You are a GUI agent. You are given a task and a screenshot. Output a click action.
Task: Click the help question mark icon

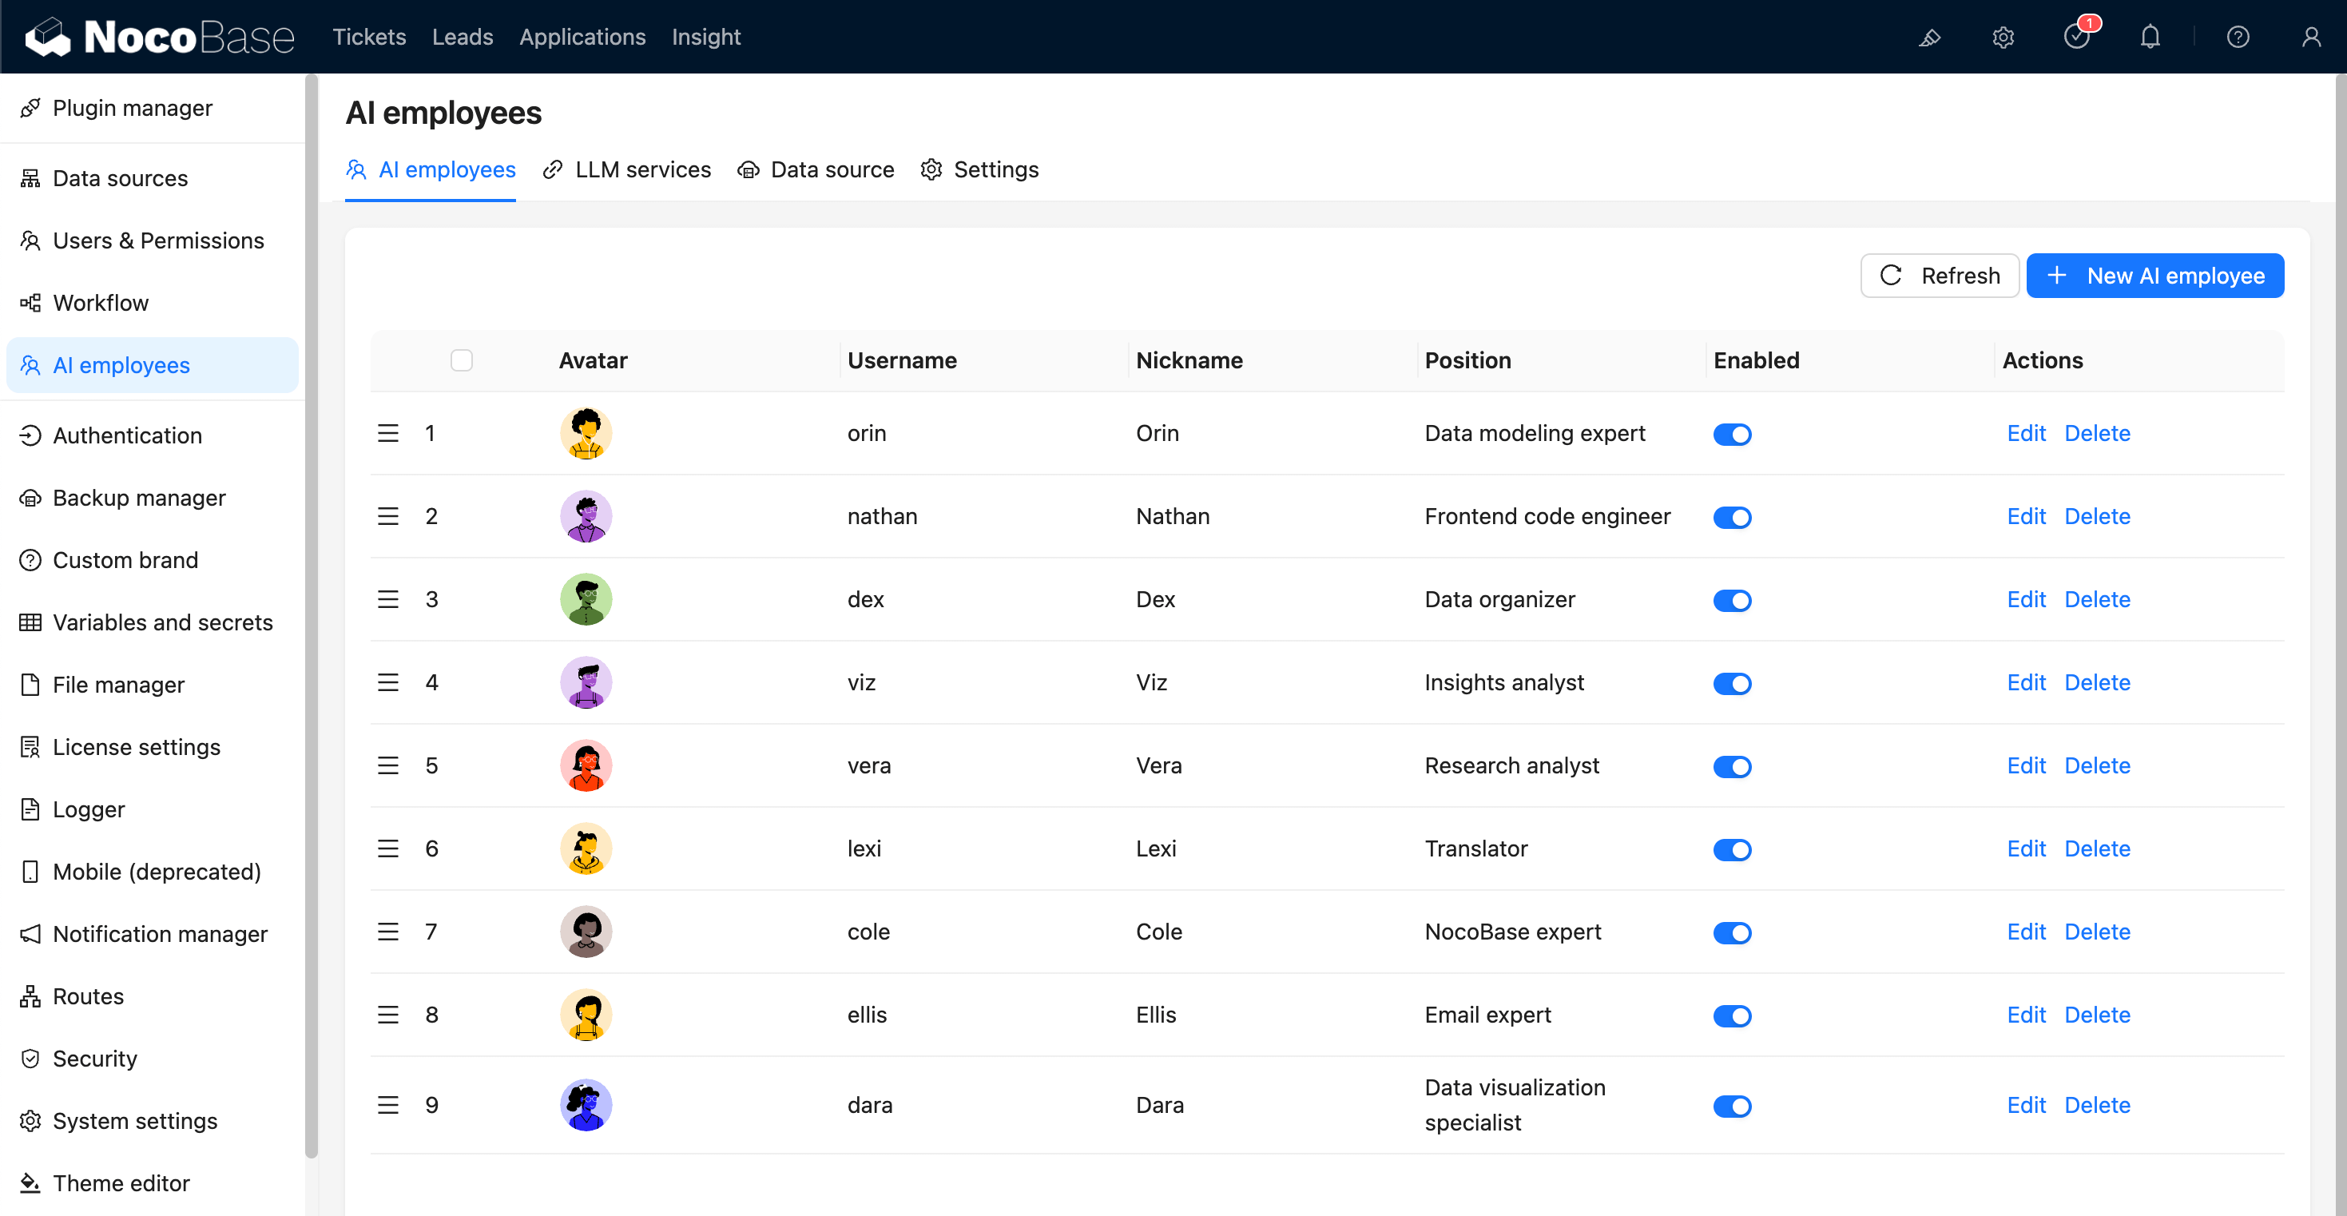pos(2238,38)
